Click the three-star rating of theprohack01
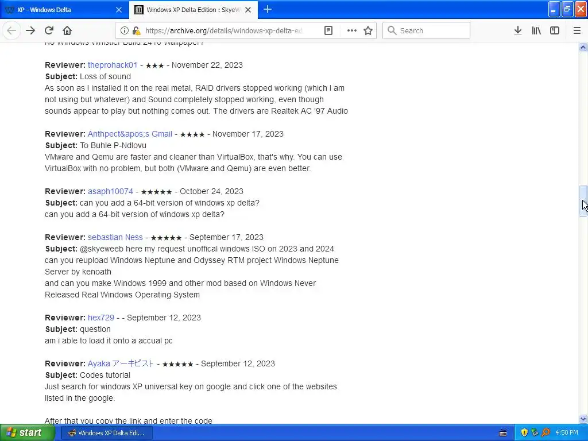This screenshot has height=441, width=588. point(154,65)
